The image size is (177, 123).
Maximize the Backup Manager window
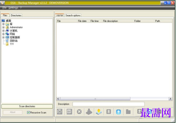169,3
